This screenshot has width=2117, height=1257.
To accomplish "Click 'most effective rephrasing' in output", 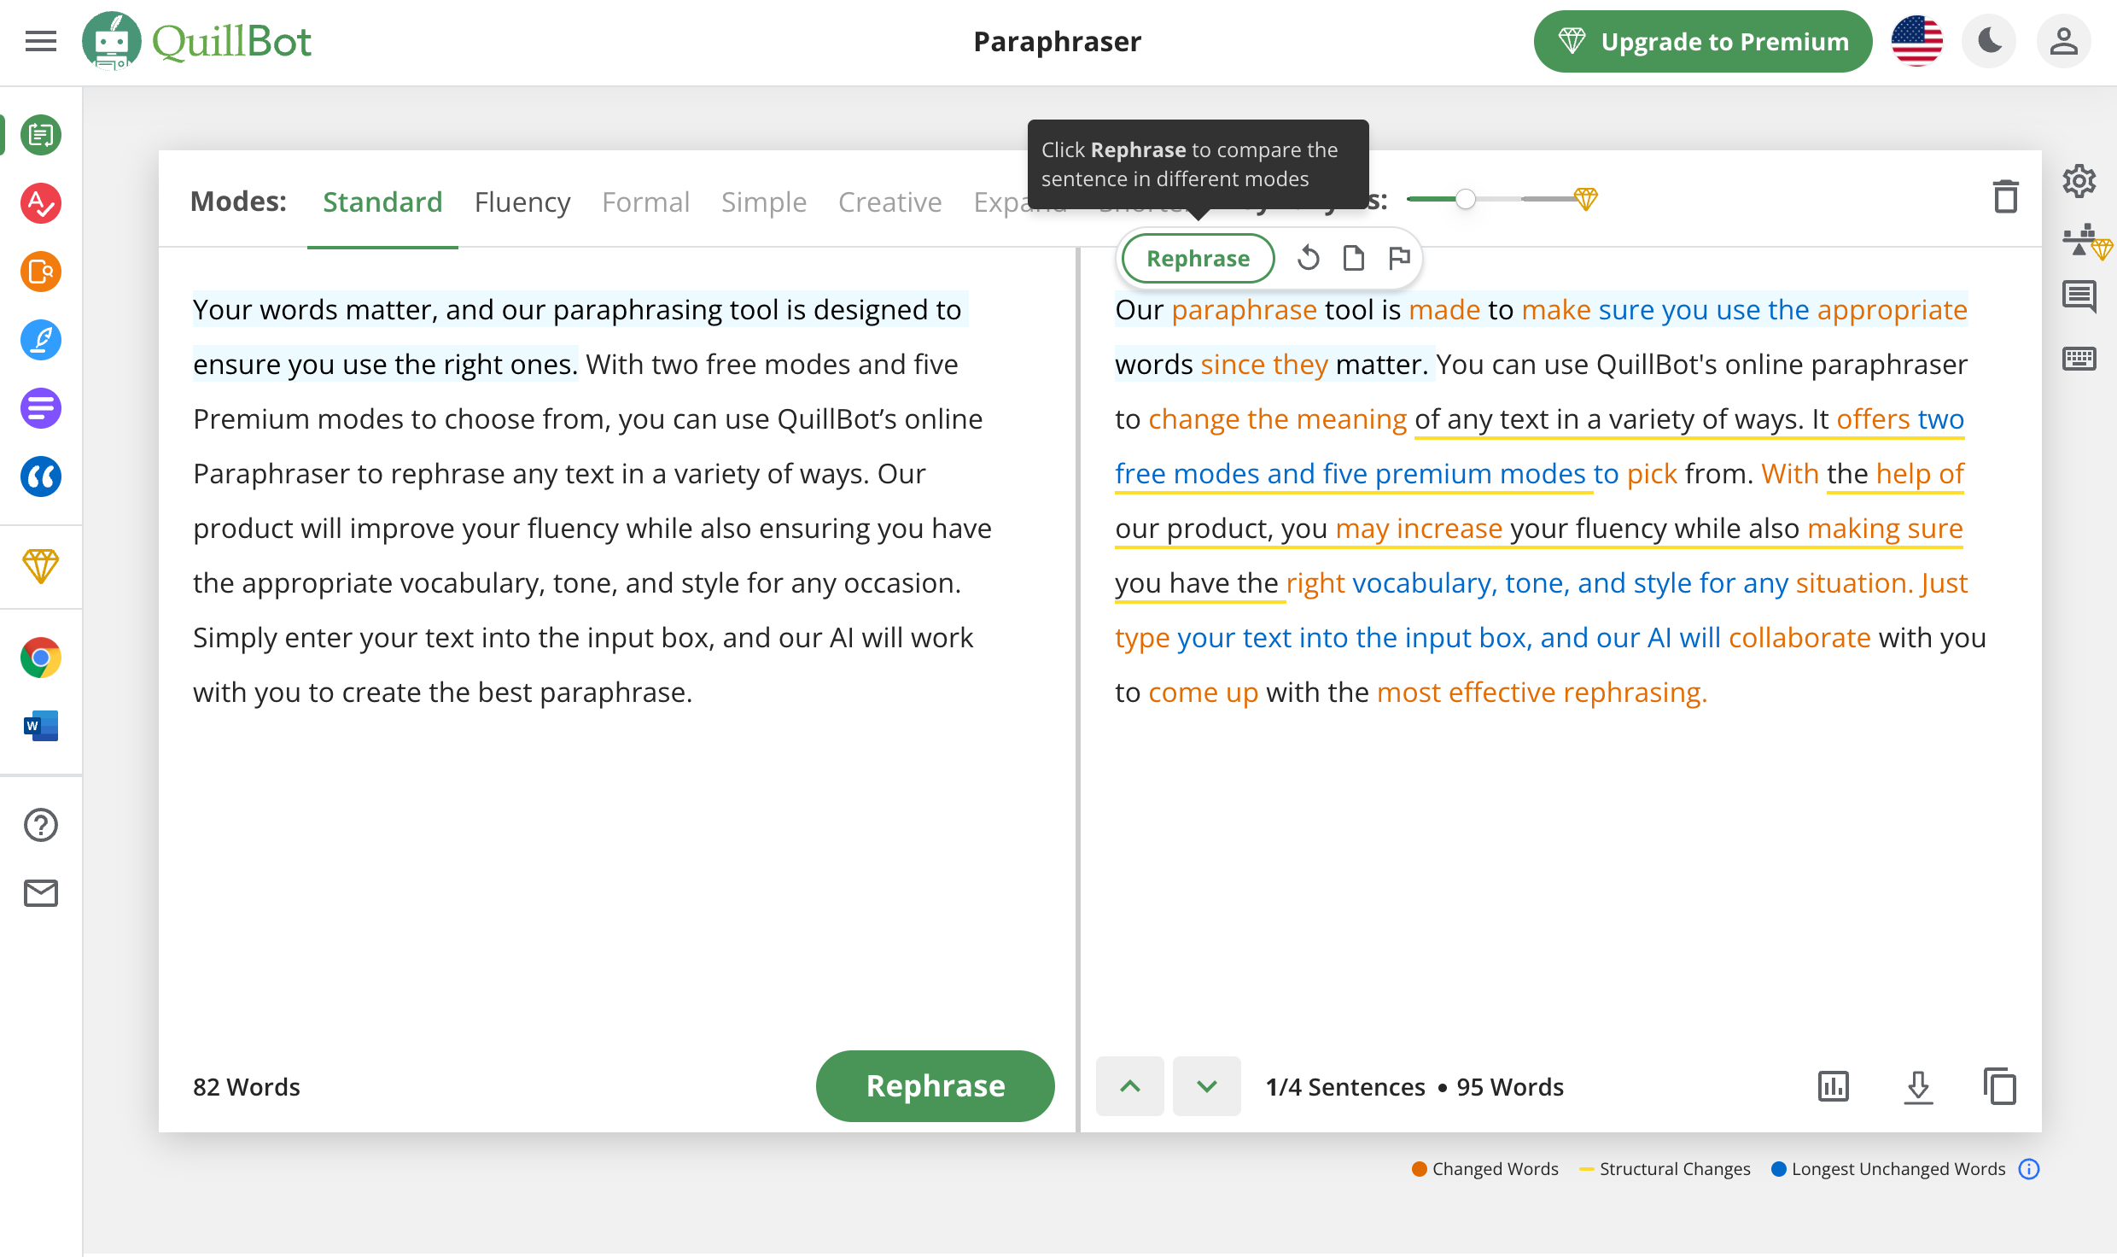I will tap(1542, 692).
